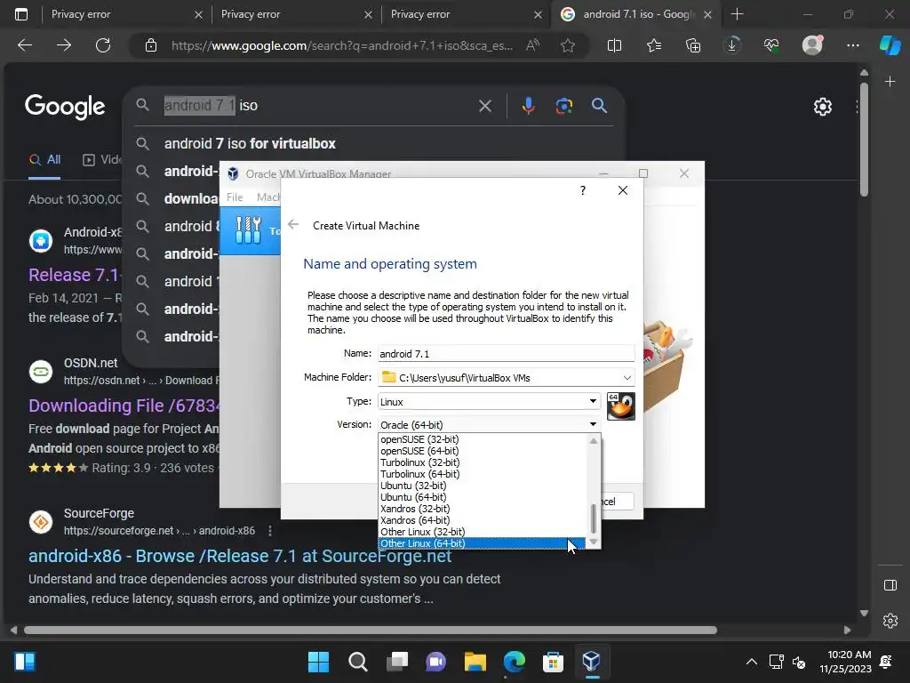
Task: Start Google voice search microphone
Action: (528, 106)
